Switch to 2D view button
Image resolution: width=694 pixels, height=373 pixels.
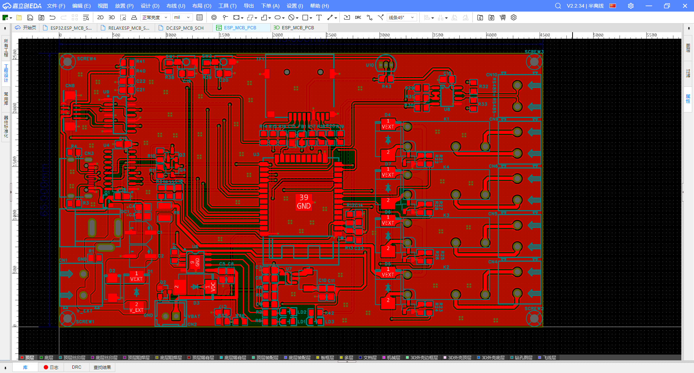tap(100, 17)
